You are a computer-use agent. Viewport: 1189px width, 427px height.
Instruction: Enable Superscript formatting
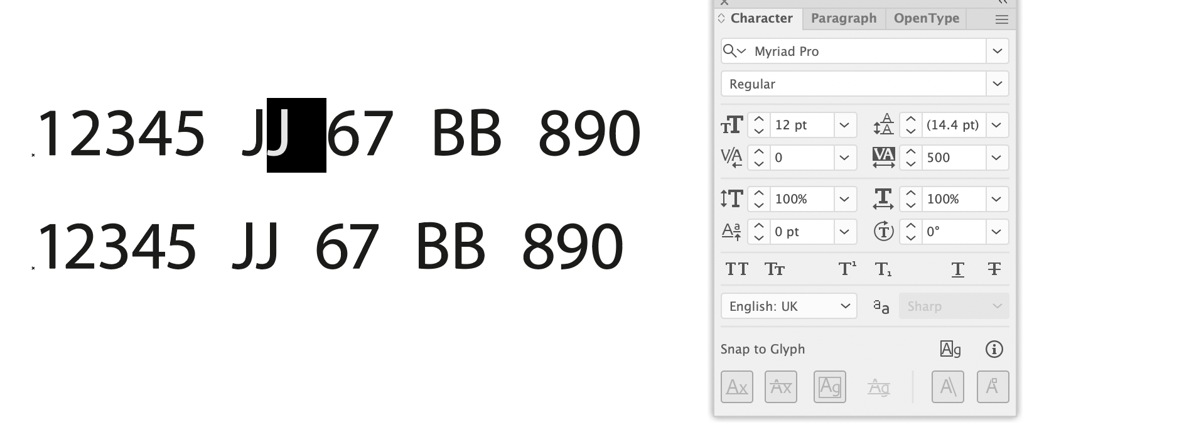tap(846, 269)
